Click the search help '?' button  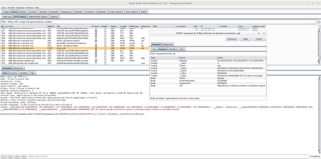pyautogui.click(x=4, y=156)
